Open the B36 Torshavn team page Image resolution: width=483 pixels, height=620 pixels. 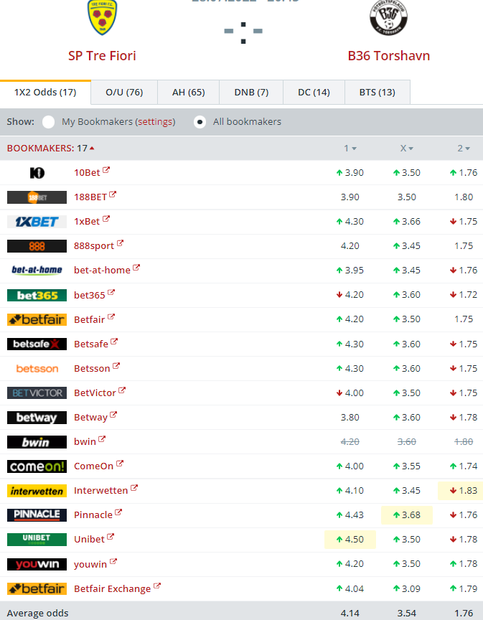click(388, 56)
